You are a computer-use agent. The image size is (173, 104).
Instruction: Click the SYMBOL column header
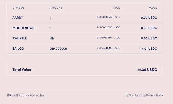tap(18, 8)
